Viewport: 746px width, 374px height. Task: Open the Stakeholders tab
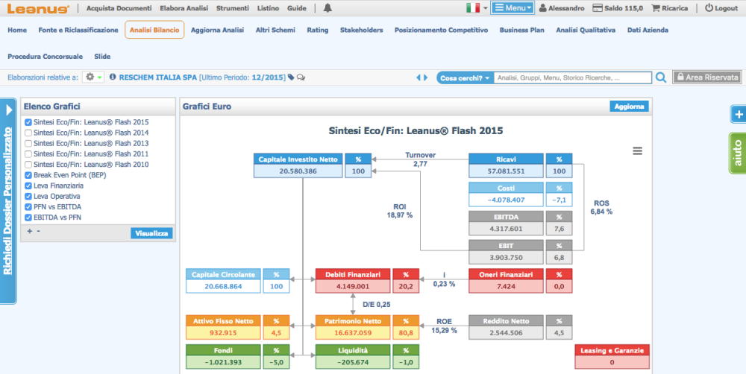[362, 30]
